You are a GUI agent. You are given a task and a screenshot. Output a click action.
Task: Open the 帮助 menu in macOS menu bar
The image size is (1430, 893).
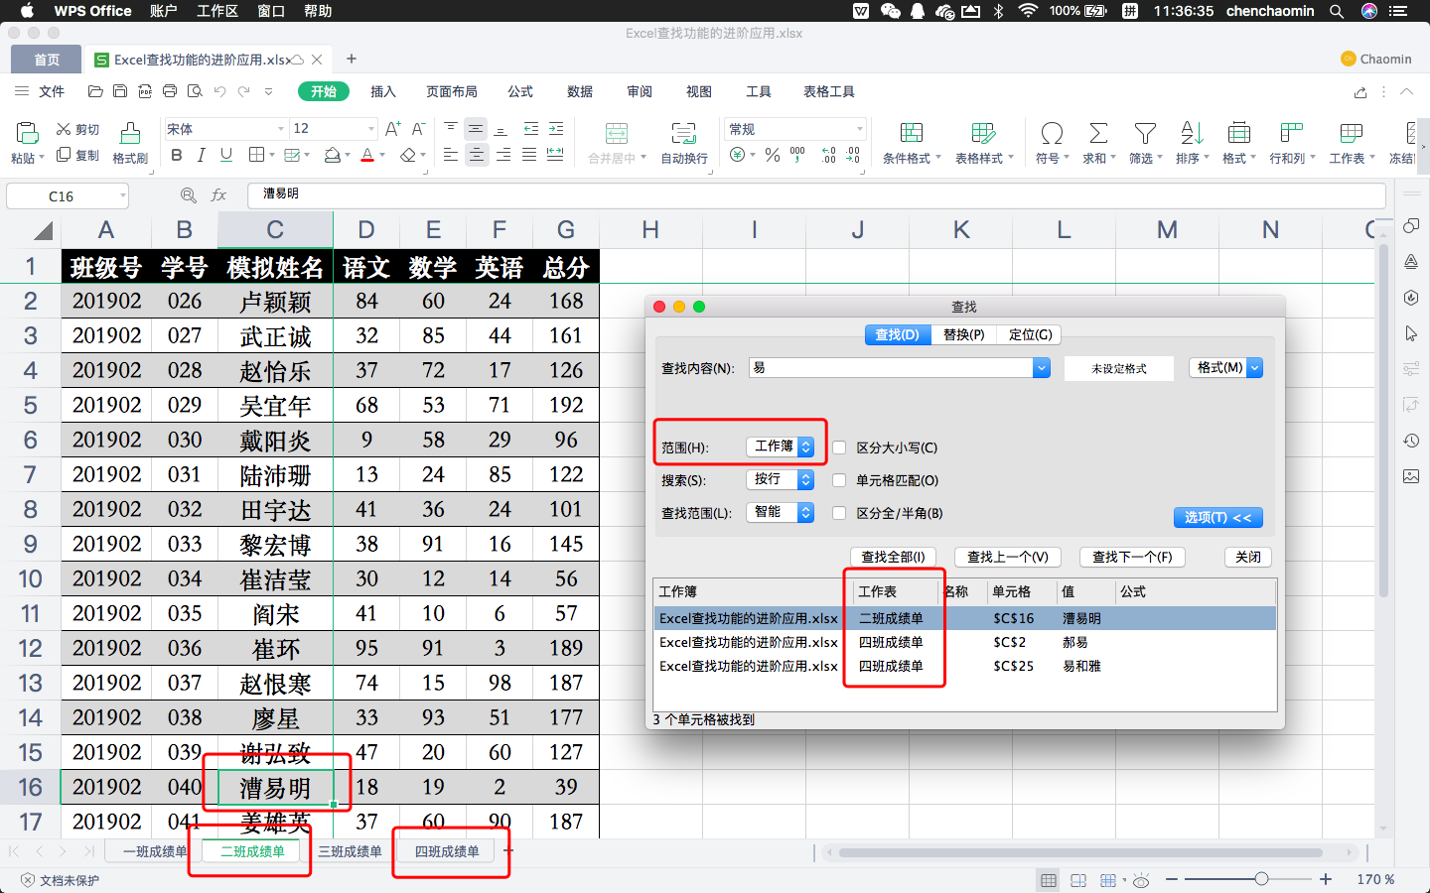pyautogui.click(x=318, y=11)
